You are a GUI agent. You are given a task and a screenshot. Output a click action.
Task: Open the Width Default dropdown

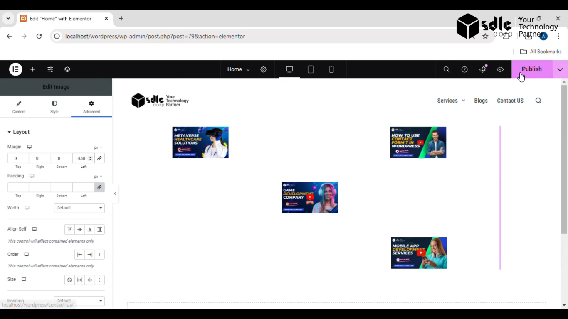pyautogui.click(x=79, y=208)
